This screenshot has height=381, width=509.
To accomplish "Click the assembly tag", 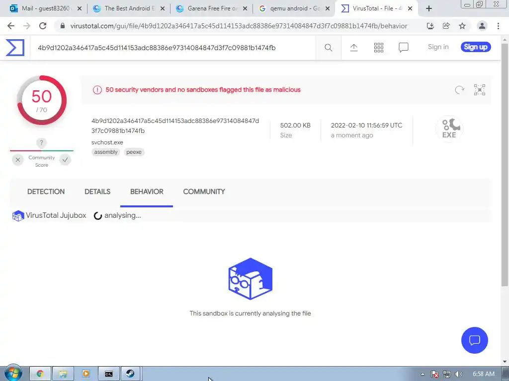I will (x=106, y=152).
